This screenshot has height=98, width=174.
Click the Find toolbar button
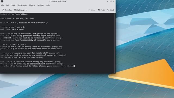pos(111,10)
